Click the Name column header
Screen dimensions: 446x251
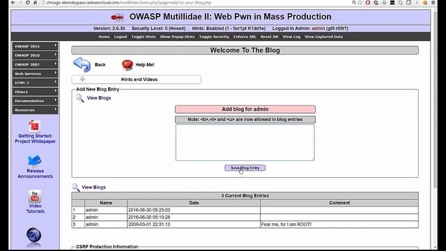106,203
